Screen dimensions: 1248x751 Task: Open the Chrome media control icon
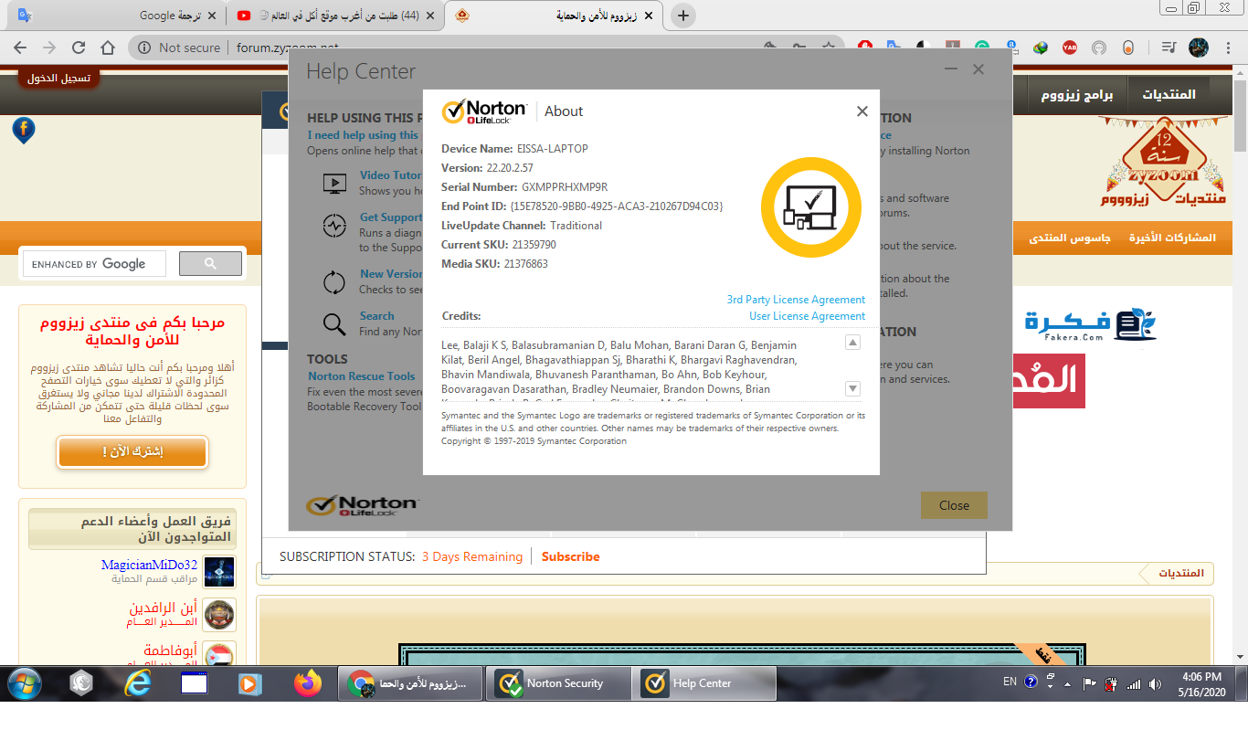(1169, 48)
